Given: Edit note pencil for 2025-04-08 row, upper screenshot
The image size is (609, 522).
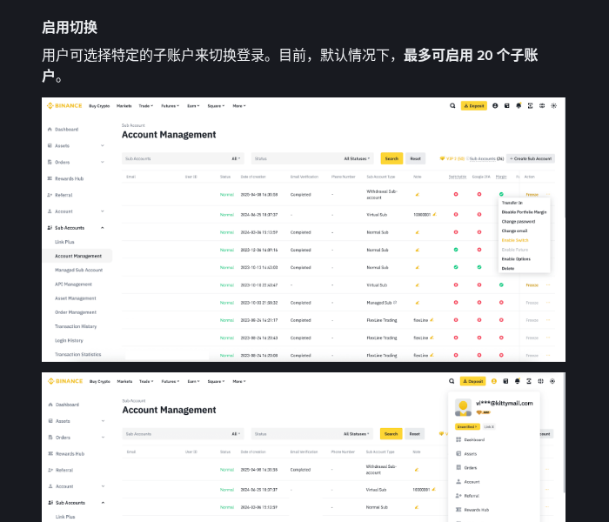Looking at the screenshot, I should tap(417, 195).
